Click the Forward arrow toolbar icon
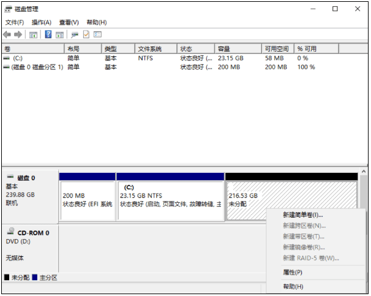 [x=18, y=34]
